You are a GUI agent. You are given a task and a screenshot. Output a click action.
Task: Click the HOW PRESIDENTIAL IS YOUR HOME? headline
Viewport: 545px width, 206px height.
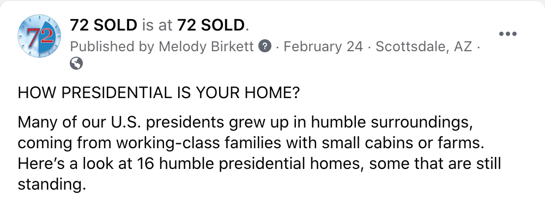159,93
